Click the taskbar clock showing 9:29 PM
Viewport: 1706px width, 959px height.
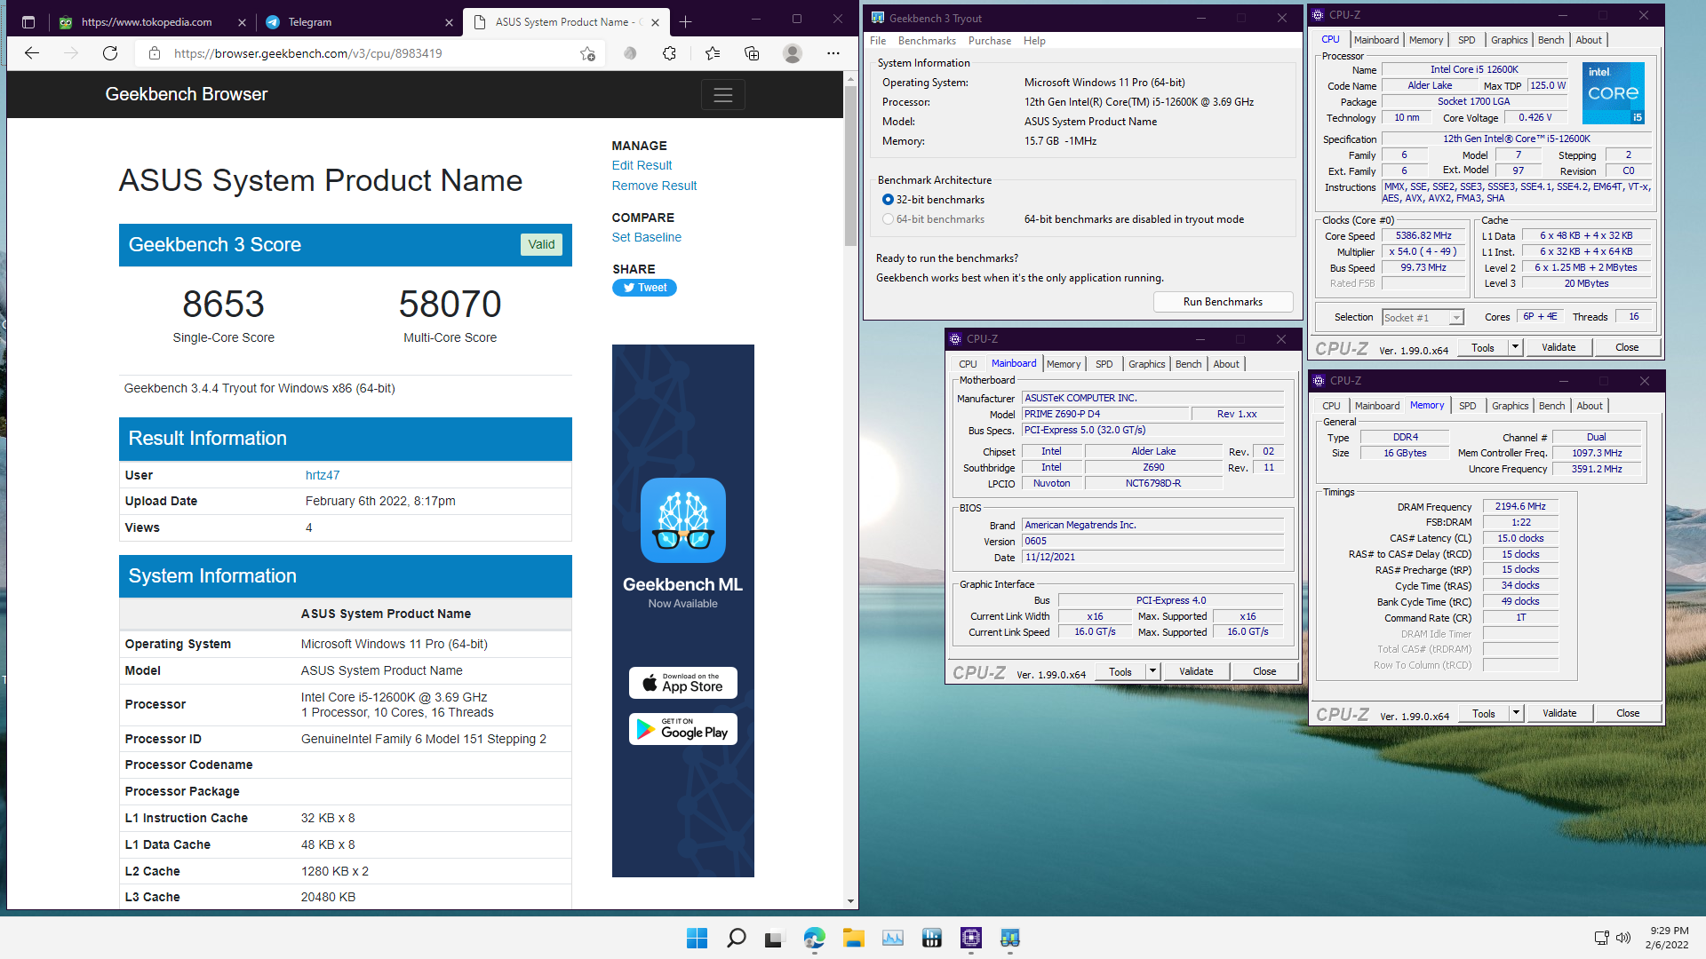click(1666, 938)
